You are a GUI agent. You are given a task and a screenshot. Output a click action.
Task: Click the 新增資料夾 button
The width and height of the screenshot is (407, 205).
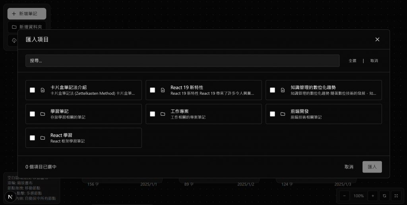pyautogui.click(x=27, y=27)
